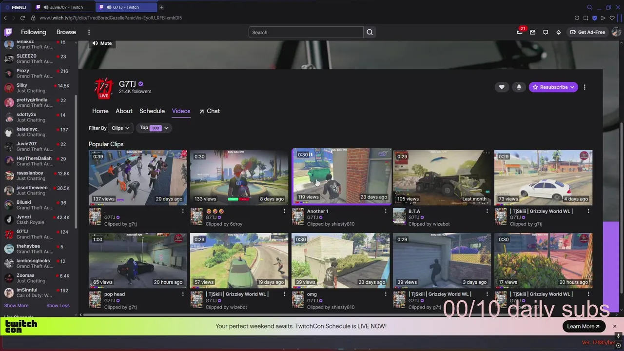Open the channel Schedule tab

coord(152,111)
